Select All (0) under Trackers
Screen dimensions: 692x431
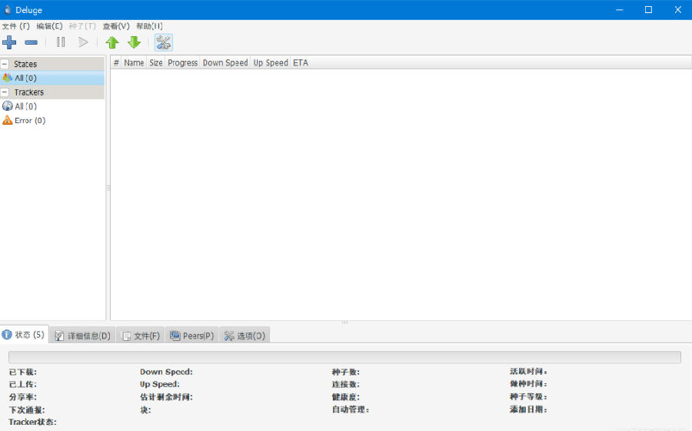click(x=25, y=107)
